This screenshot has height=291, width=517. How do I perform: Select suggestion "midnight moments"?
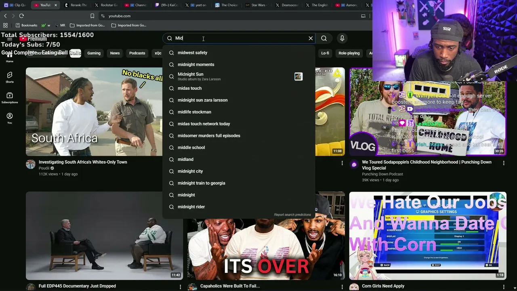point(239,65)
